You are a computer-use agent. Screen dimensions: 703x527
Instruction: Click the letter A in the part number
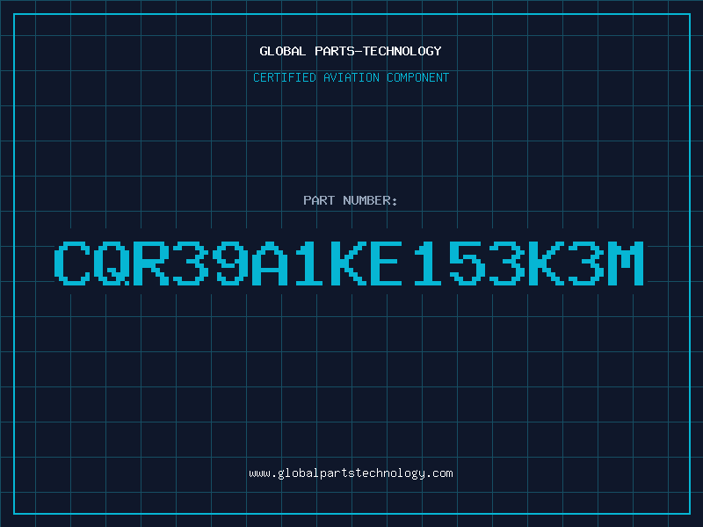[270, 263]
